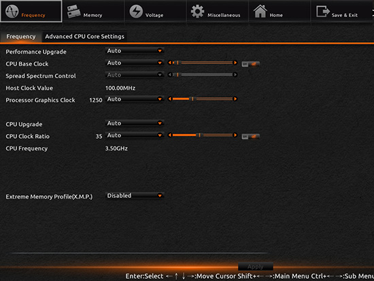The height and width of the screenshot is (281, 374).
Task: Select the Extreme Memory Profile(X.M.P.) label
Action: (49, 197)
